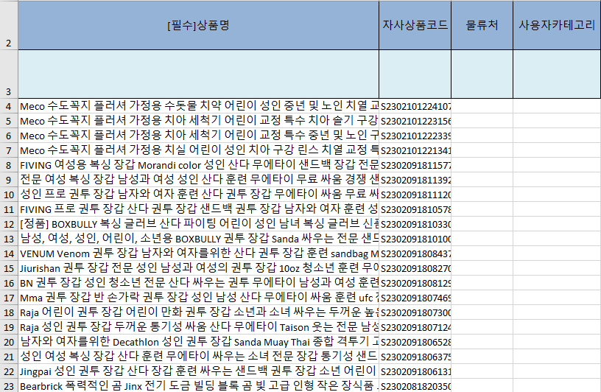Click cell starting '남성, 여성, 성인, 어린이, 소년용 BOXBULLY'

199,239
